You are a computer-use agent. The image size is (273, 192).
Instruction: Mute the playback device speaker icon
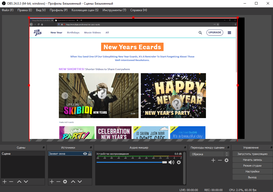(171, 162)
